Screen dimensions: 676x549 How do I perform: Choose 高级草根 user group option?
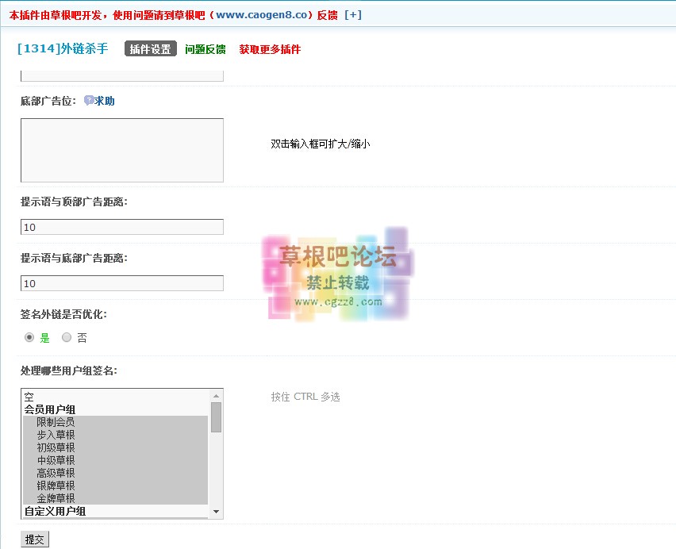tap(56, 473)
